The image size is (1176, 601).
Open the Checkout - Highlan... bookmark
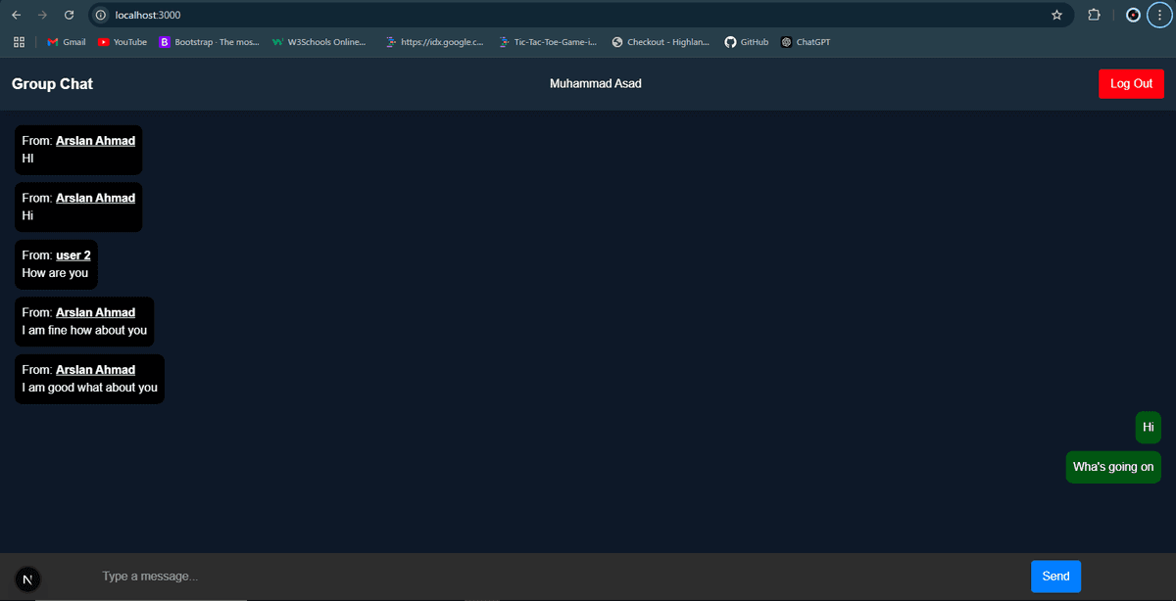[x=660, y=41]
